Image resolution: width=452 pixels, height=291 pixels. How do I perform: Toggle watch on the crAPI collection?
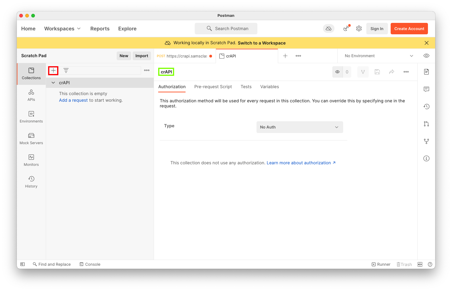[x=337, y=72]
